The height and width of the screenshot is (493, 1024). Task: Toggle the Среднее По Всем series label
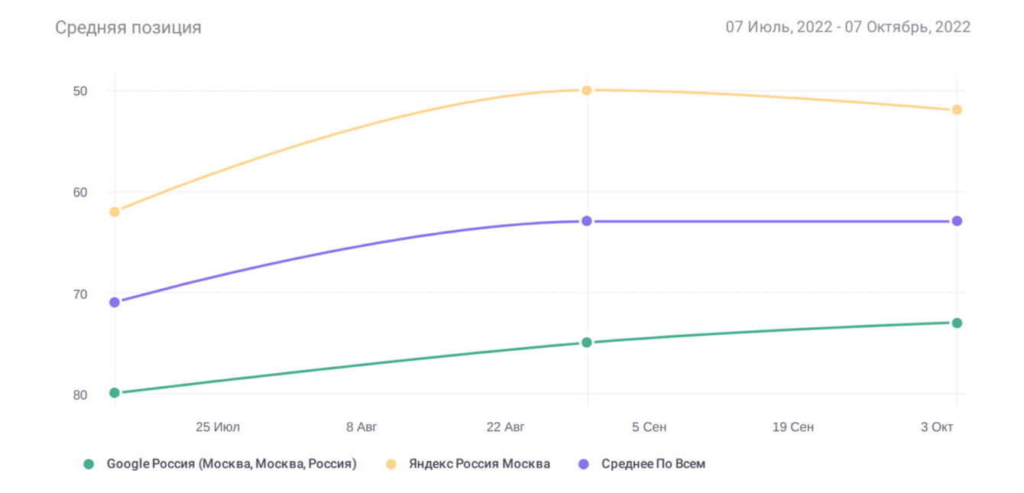(653, 464)
